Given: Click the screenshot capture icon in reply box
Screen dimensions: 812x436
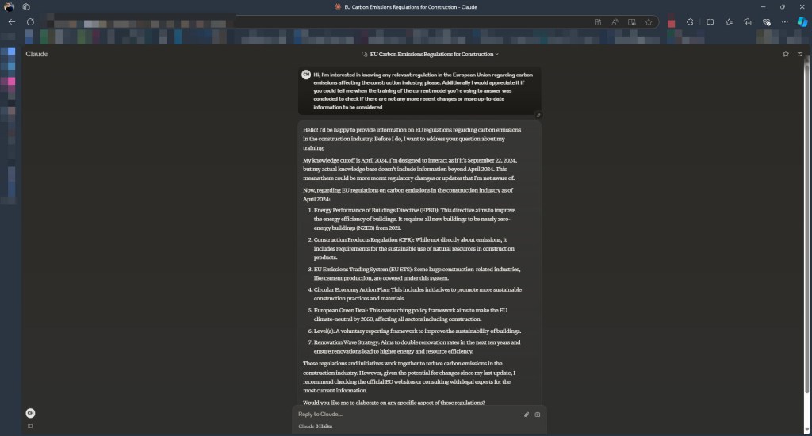Looking at the screenshot, I should tap(538, 414).
